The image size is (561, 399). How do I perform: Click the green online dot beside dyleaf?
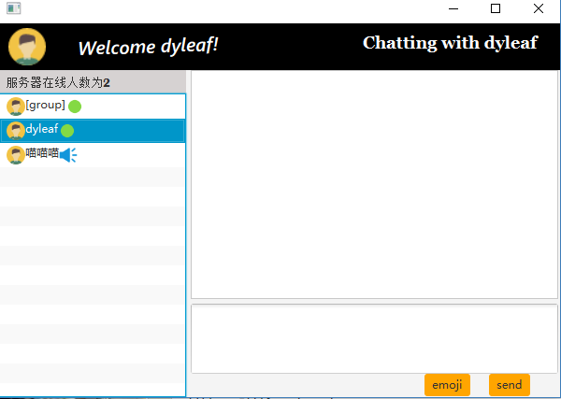67,131
